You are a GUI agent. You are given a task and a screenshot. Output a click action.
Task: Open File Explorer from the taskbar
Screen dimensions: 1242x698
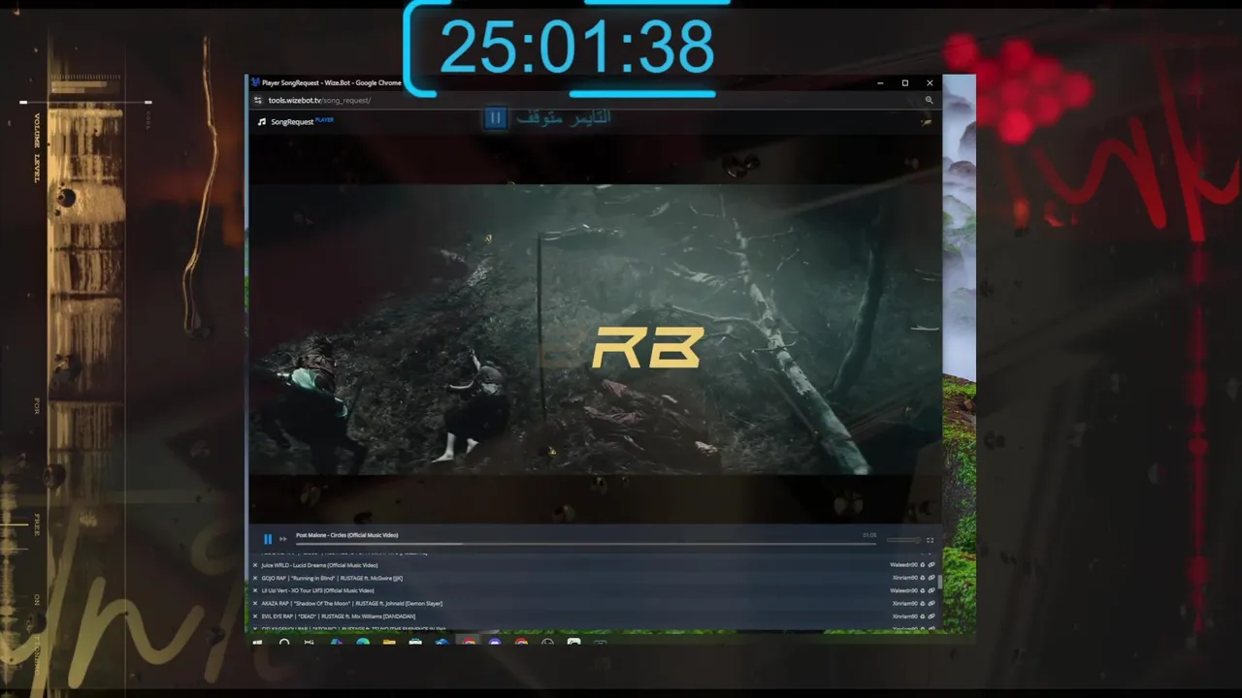tap(389, 642)
